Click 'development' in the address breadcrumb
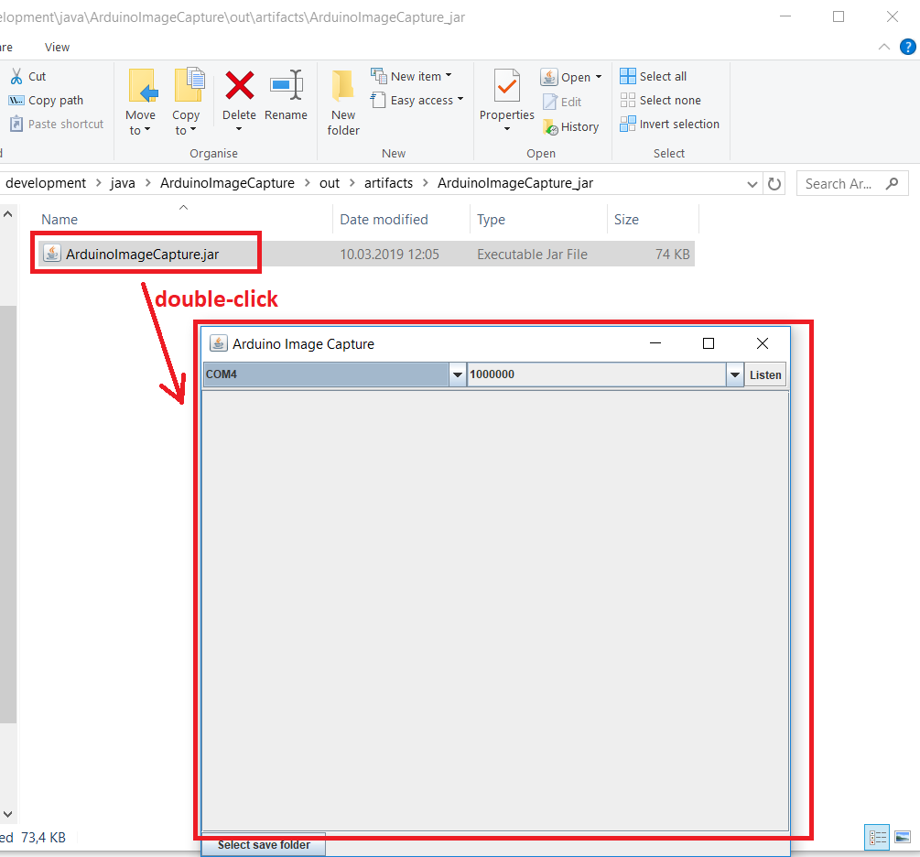This screenshot has height=857, width=920. click(46, 183)
